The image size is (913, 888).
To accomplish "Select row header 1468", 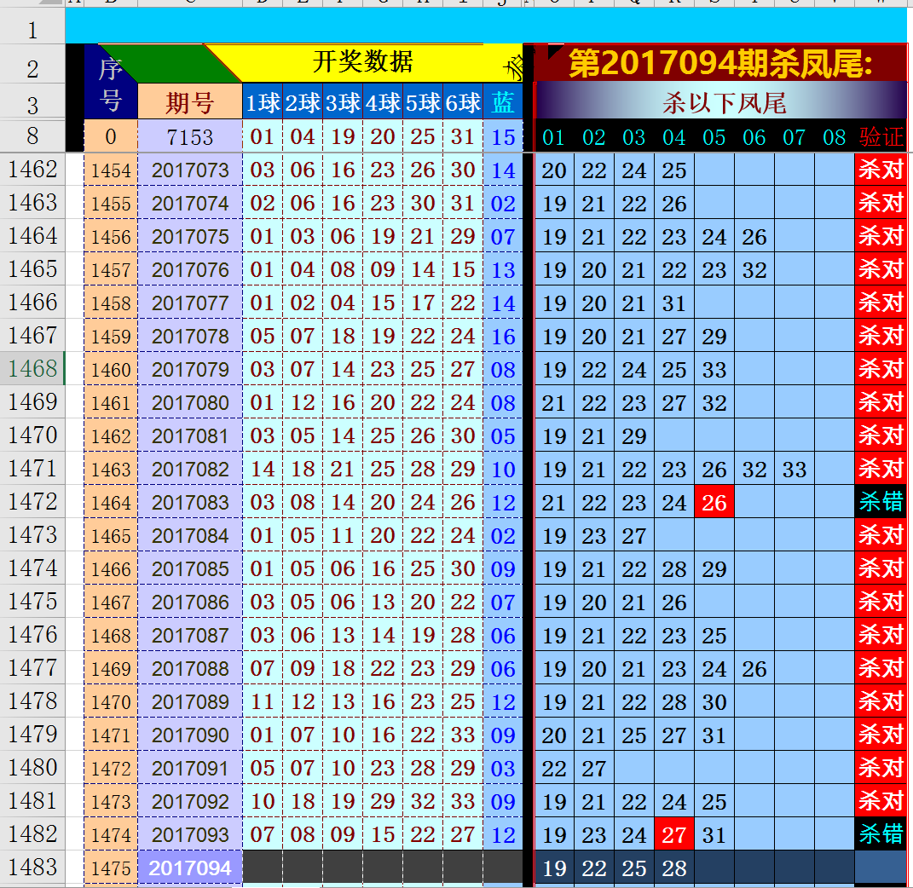I will tap(32, 368).
